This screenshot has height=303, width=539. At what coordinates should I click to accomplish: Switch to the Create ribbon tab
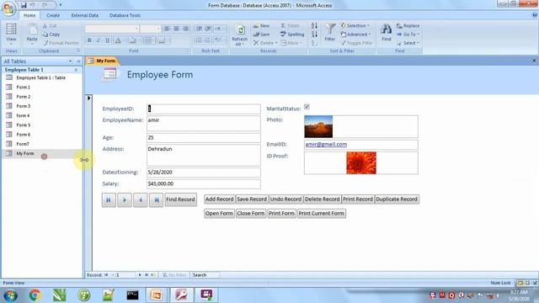53,15
